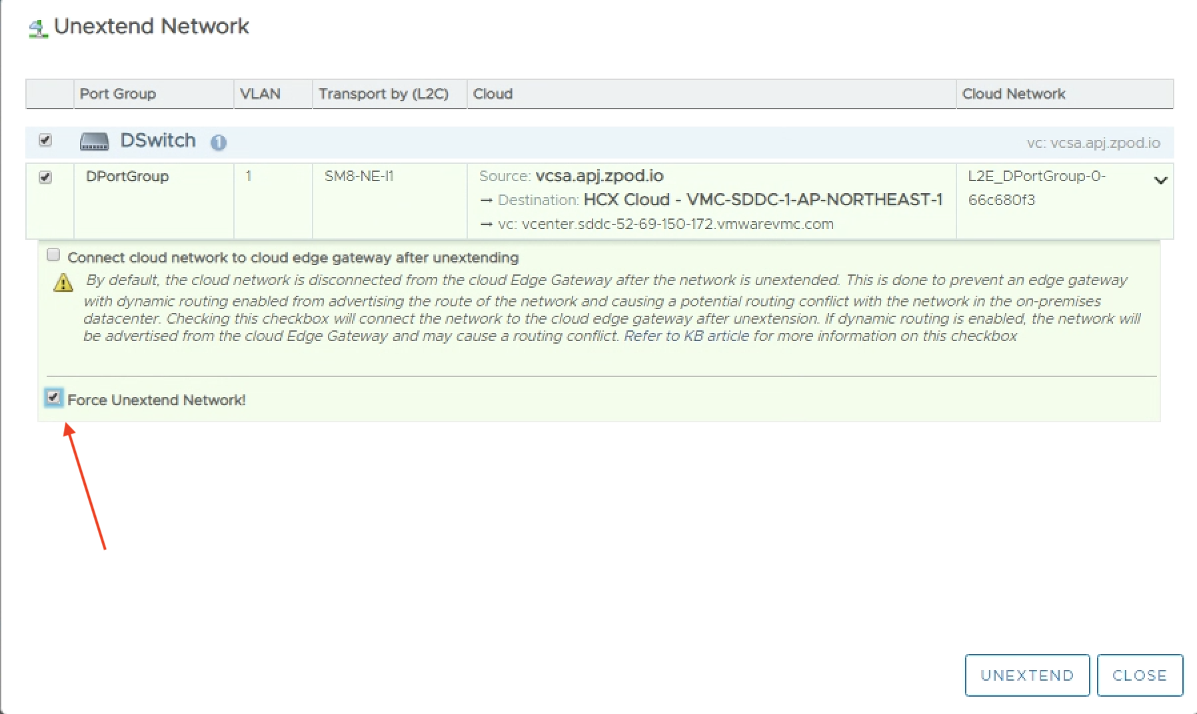
Task: Click the Cloud Network column header
Action: (x=1013, y=94)
